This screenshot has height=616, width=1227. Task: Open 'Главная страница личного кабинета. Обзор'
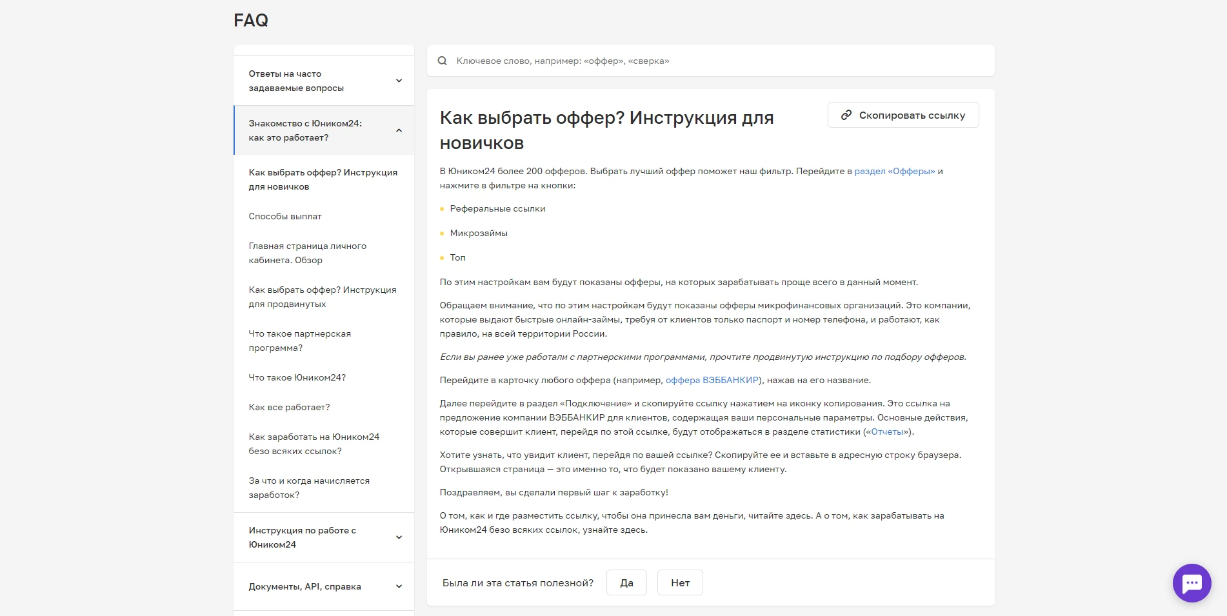pyautogui.click(x=308, y=253)
